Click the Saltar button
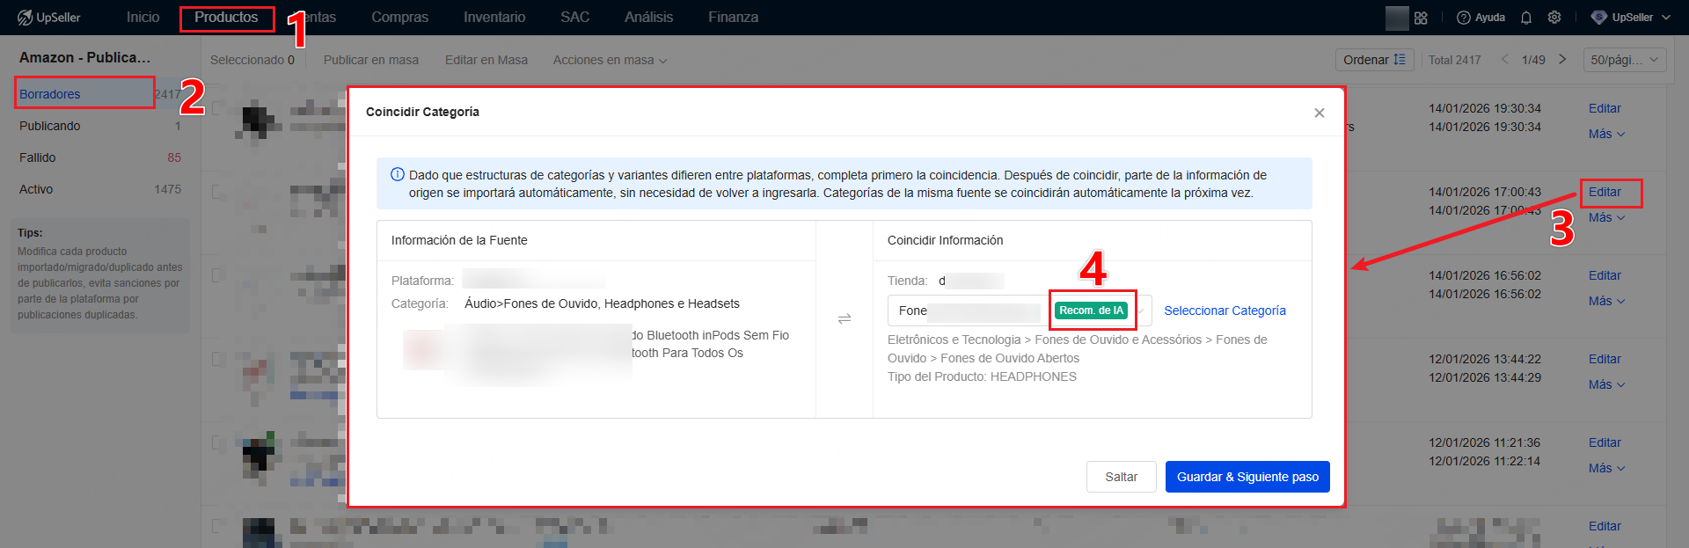1689x548 pixels. (x=1121, y=477)
